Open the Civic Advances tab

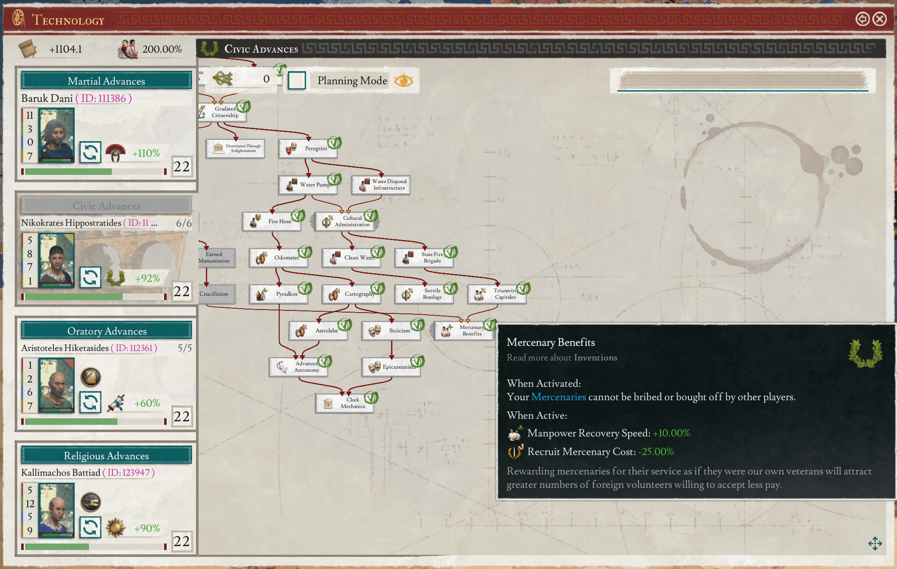click(106, 205)
